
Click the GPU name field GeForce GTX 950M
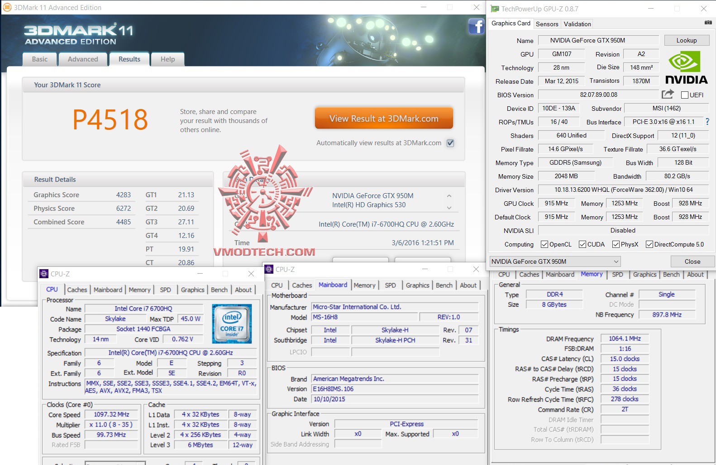(x=598, y=40)
